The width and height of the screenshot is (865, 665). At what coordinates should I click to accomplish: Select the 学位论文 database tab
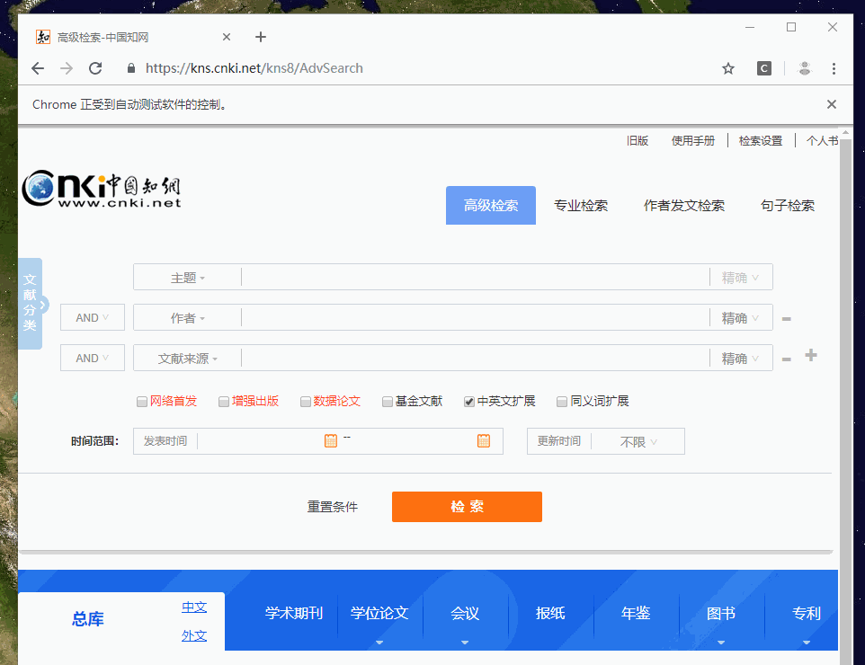tap(379, 613)
